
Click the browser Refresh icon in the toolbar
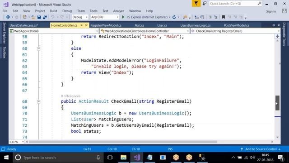174,17
